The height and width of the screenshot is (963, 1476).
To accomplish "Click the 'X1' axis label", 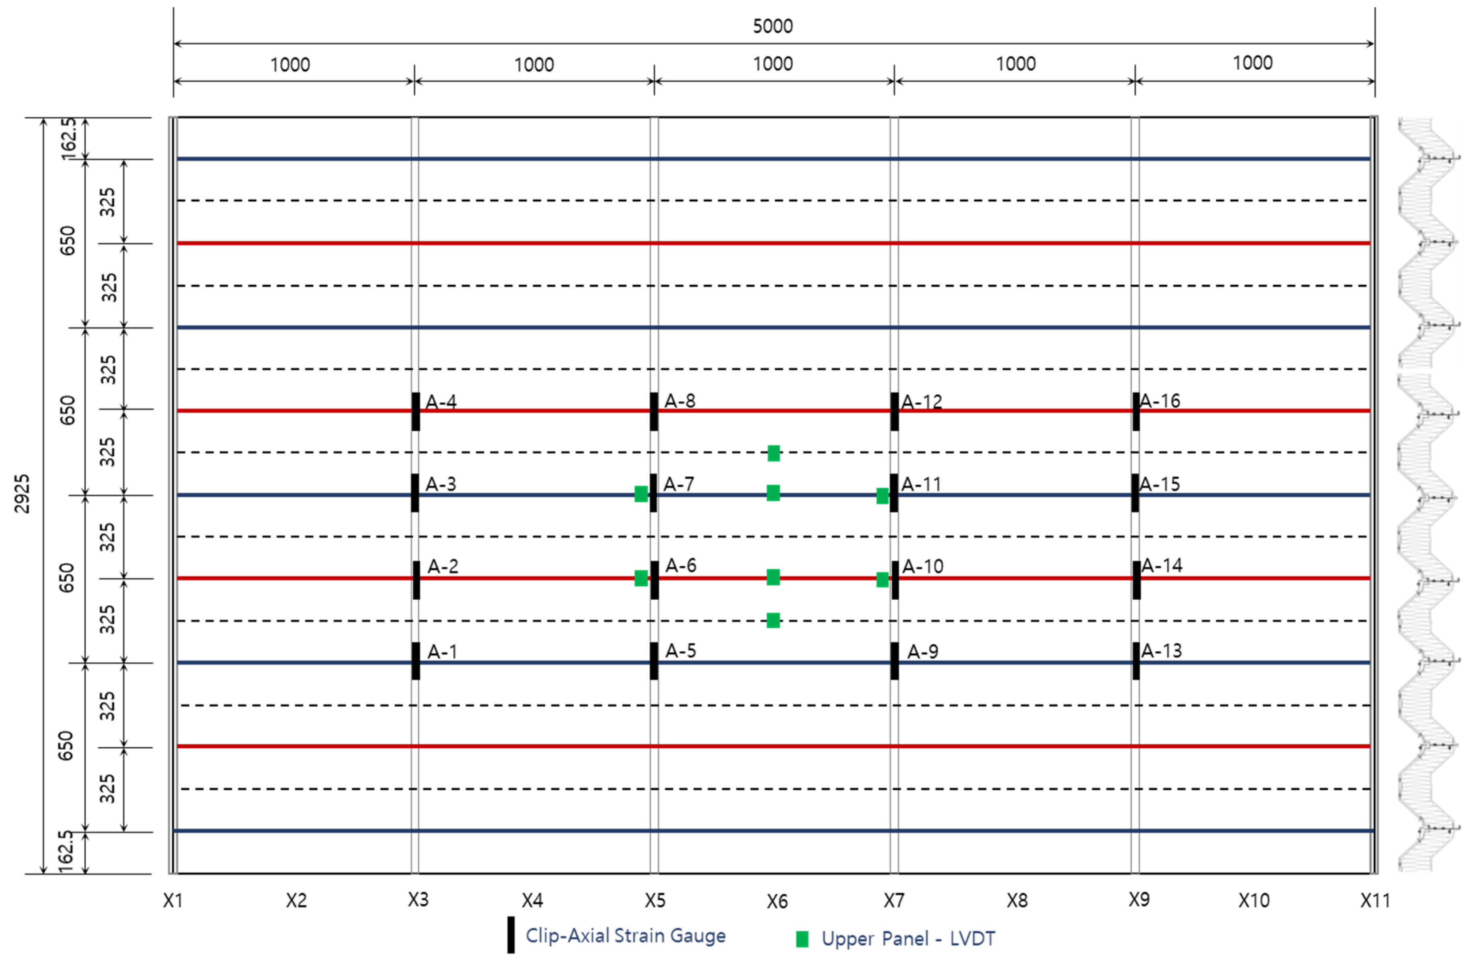I will point(173,900).
